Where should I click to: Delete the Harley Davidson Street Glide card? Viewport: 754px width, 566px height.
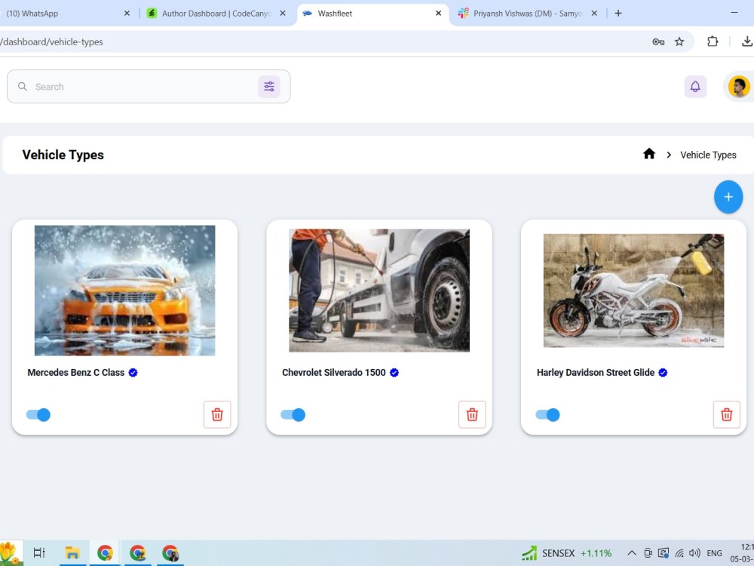[x=727, y=414]
